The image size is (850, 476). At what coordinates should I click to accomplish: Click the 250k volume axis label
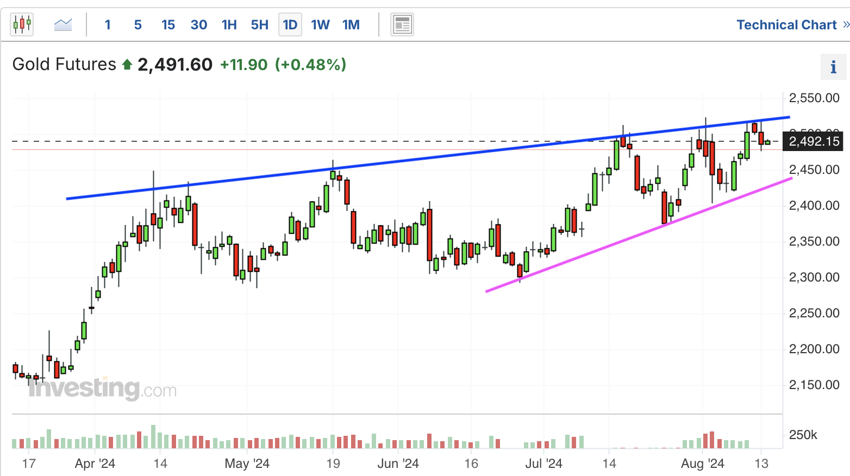tap(803, 435)
